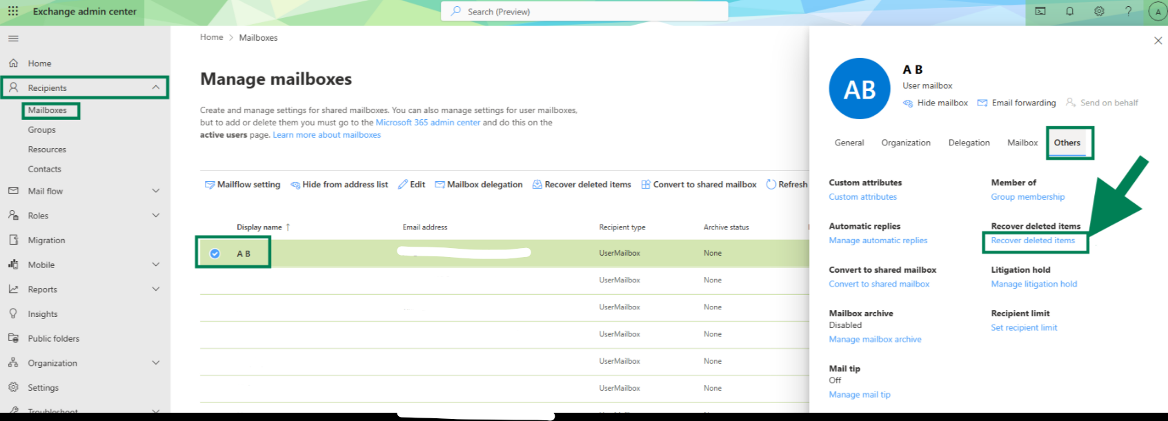
Task: Open the Set recipient limit link
Action: click(1024, 328)
